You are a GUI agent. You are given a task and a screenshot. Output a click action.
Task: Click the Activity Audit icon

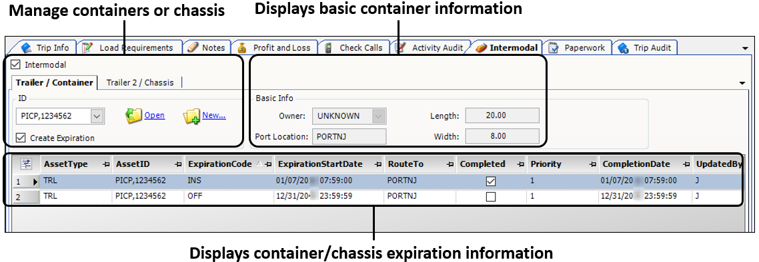tap(400, 47)
